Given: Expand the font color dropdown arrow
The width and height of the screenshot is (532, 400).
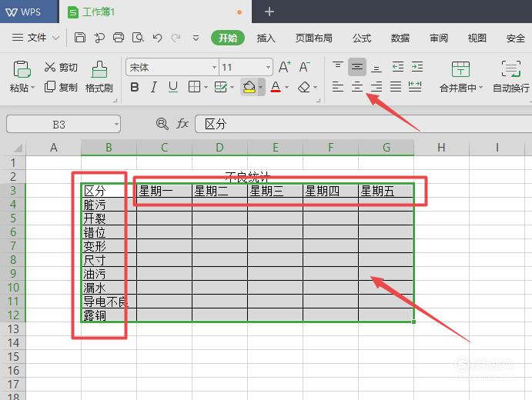Looking at the screenshot, I should coord(287,88).
